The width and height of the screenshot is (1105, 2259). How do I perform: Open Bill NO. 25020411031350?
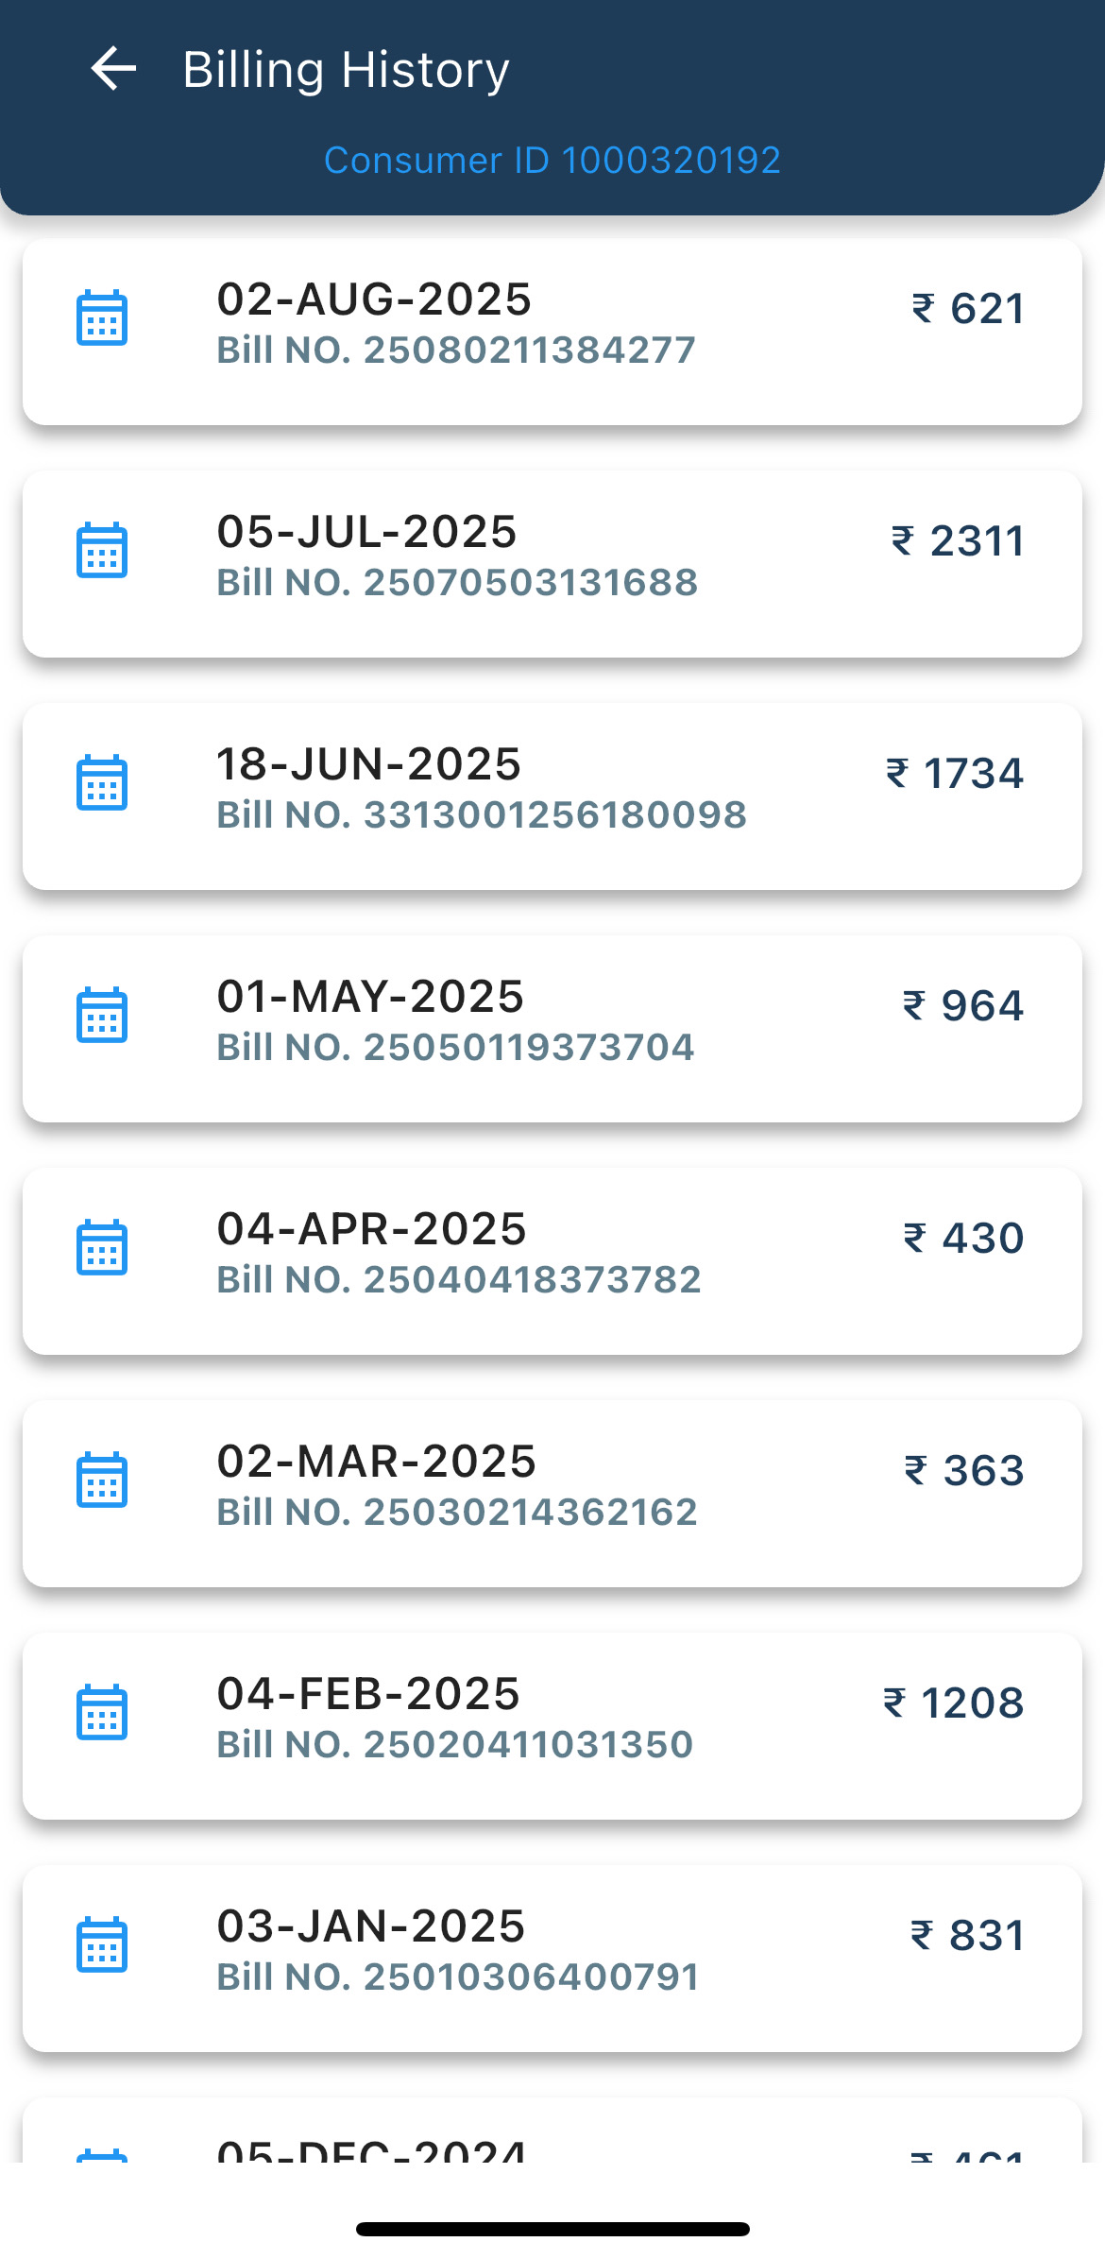click(x=455, y=1745)
